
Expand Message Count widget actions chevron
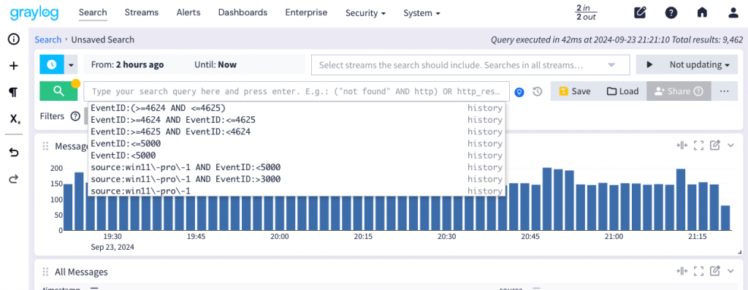[x=730, y=145]
